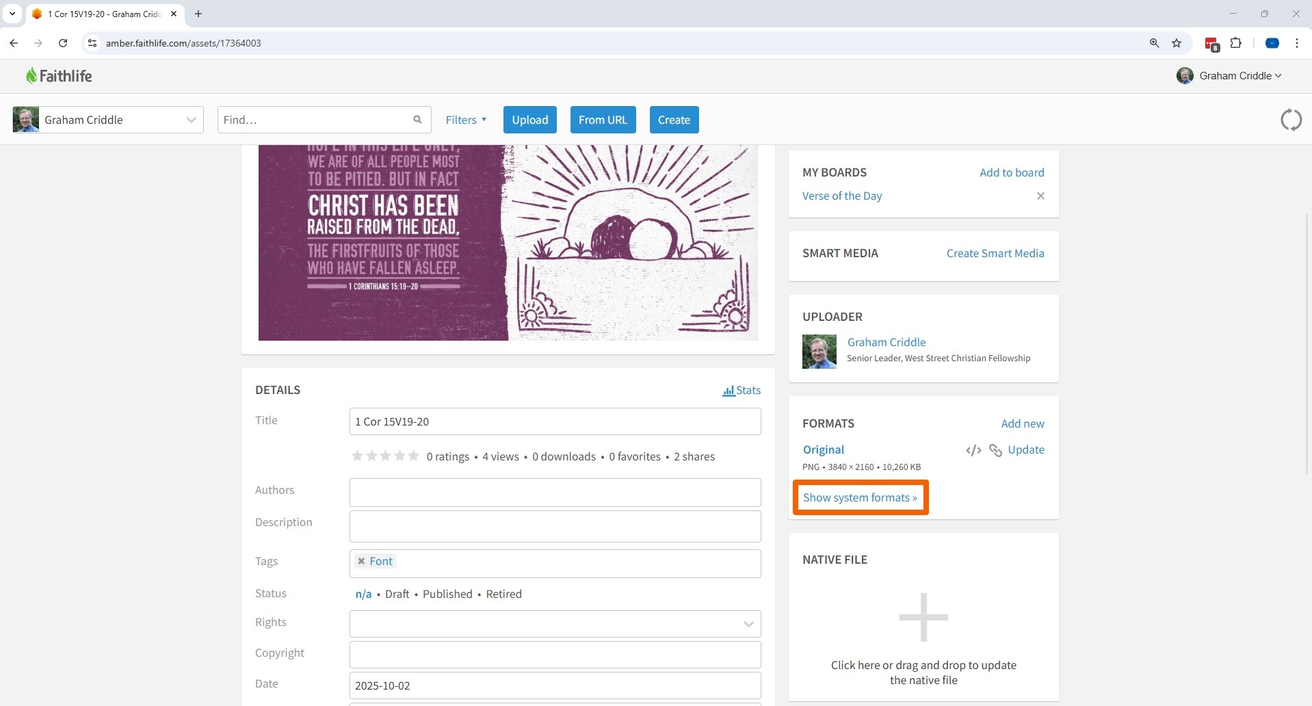Click Add new format link
This screenshot has width=1312, height=706.
coord(1023,423)
